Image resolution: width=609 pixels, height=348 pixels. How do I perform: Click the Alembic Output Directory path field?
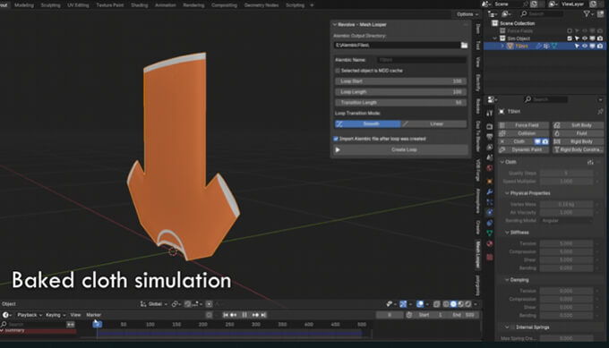pos(397,45)
